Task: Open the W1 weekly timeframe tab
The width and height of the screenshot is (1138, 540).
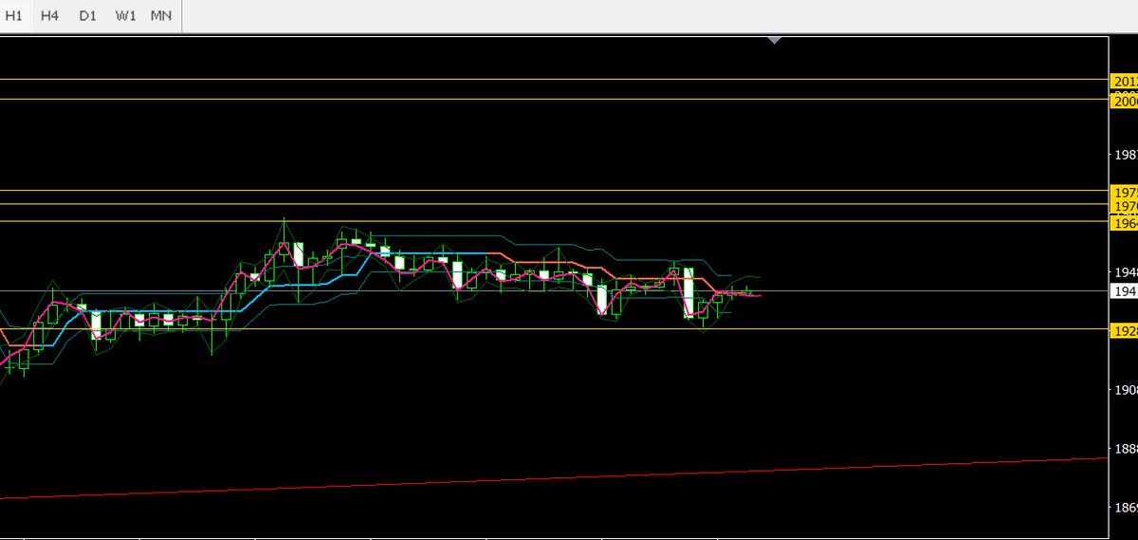Action: coord(124,16)
